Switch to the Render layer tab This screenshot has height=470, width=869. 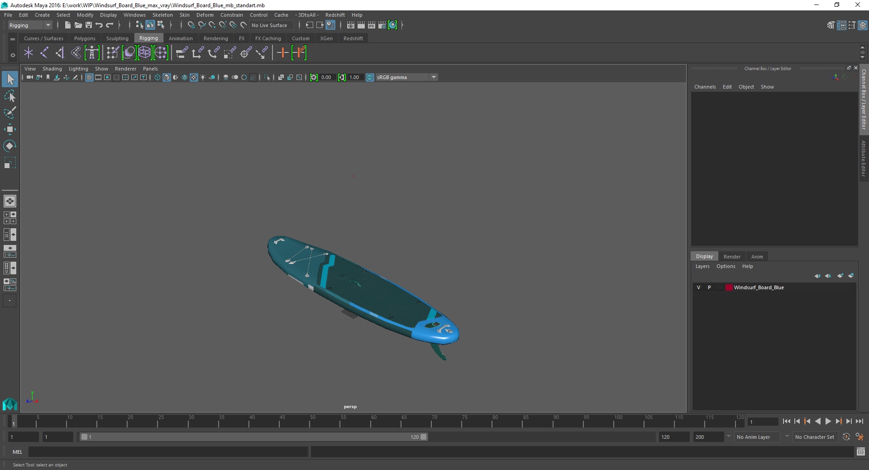pos(732,257)
